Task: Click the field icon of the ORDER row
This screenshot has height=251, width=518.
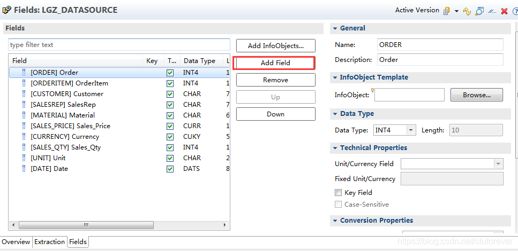Action: pyautogui.click(x=24, y=73)
